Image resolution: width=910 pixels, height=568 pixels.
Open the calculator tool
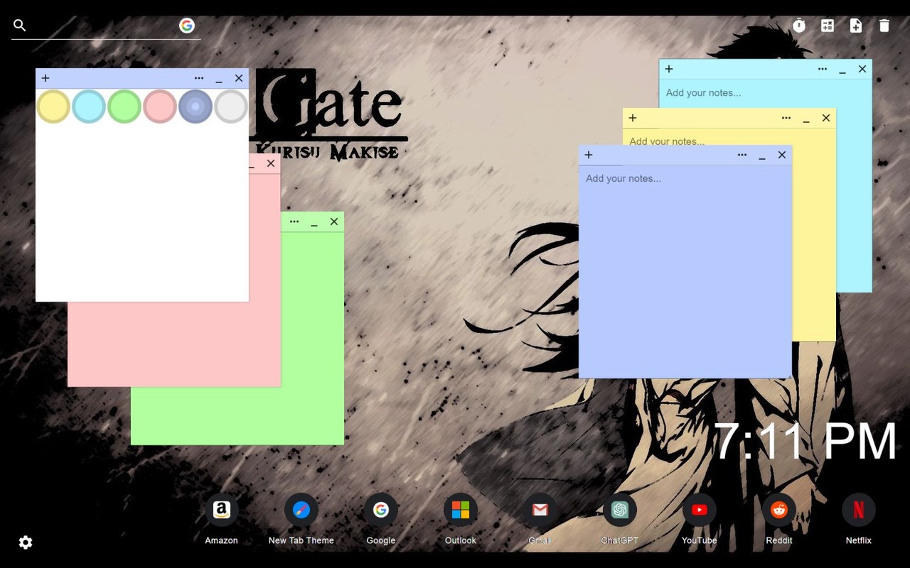pos(828,26)
